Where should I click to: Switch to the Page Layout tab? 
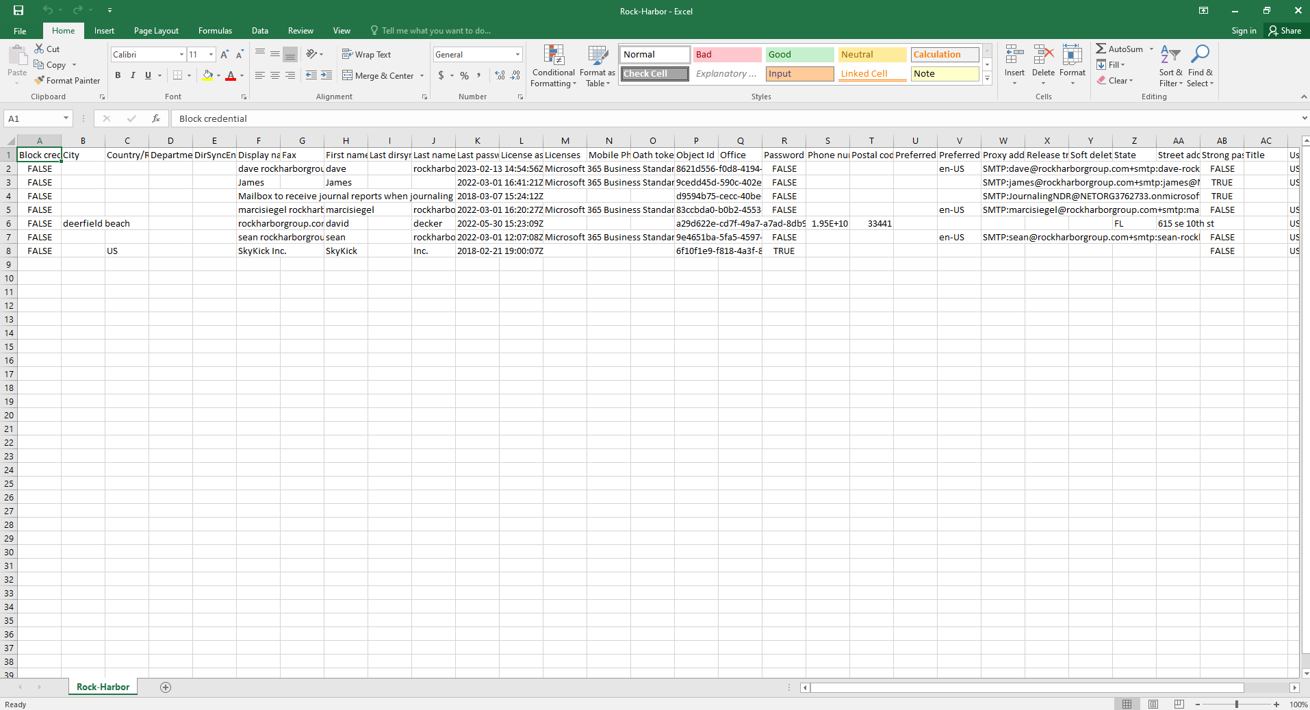156,31
